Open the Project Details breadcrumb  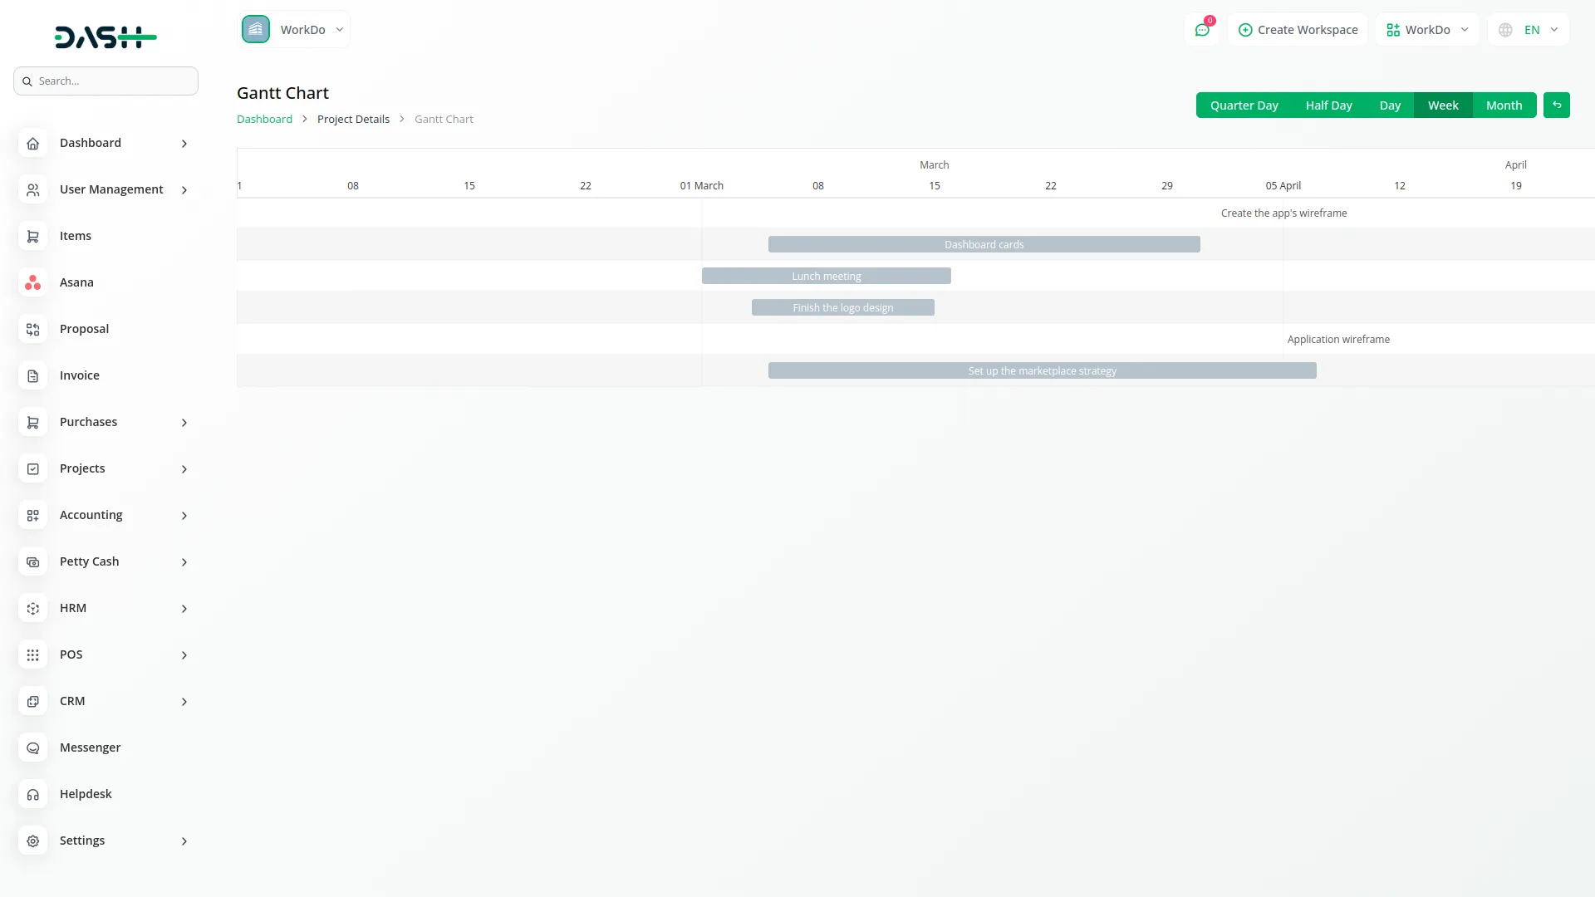(353, 119)
